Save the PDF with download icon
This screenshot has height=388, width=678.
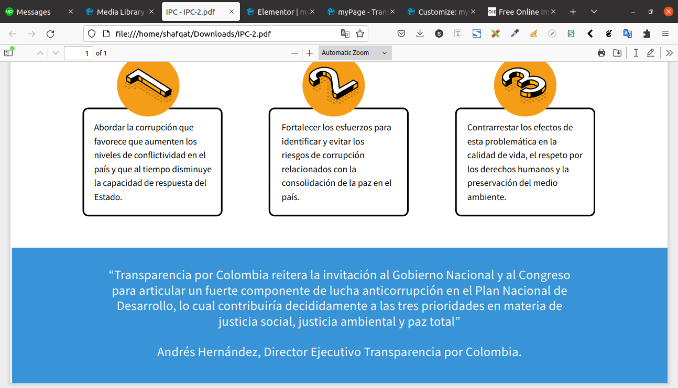click(x=617, y=53)
